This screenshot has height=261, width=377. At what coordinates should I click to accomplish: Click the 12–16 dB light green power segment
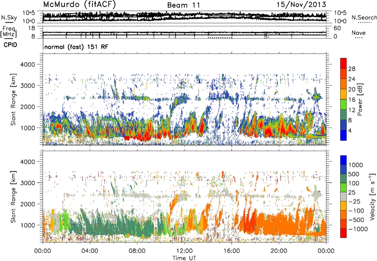coord(344,105)
